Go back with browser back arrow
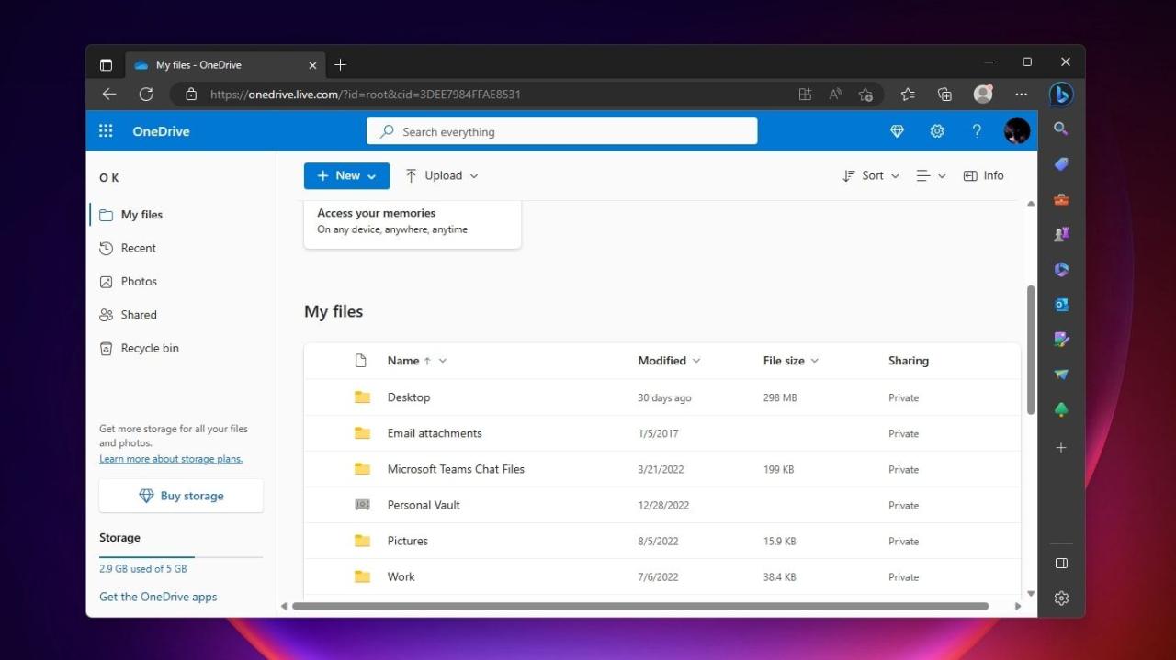1176x660 pixels. tap(109, 94)
